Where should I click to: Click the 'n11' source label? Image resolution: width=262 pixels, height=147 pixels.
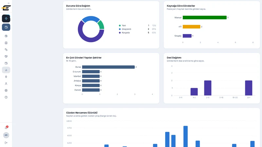click(x=180, y=27)
